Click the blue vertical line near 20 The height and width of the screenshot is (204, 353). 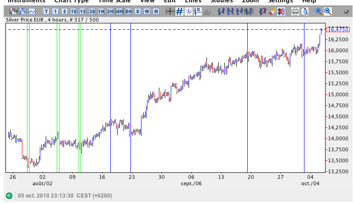[x=247, y=98]
